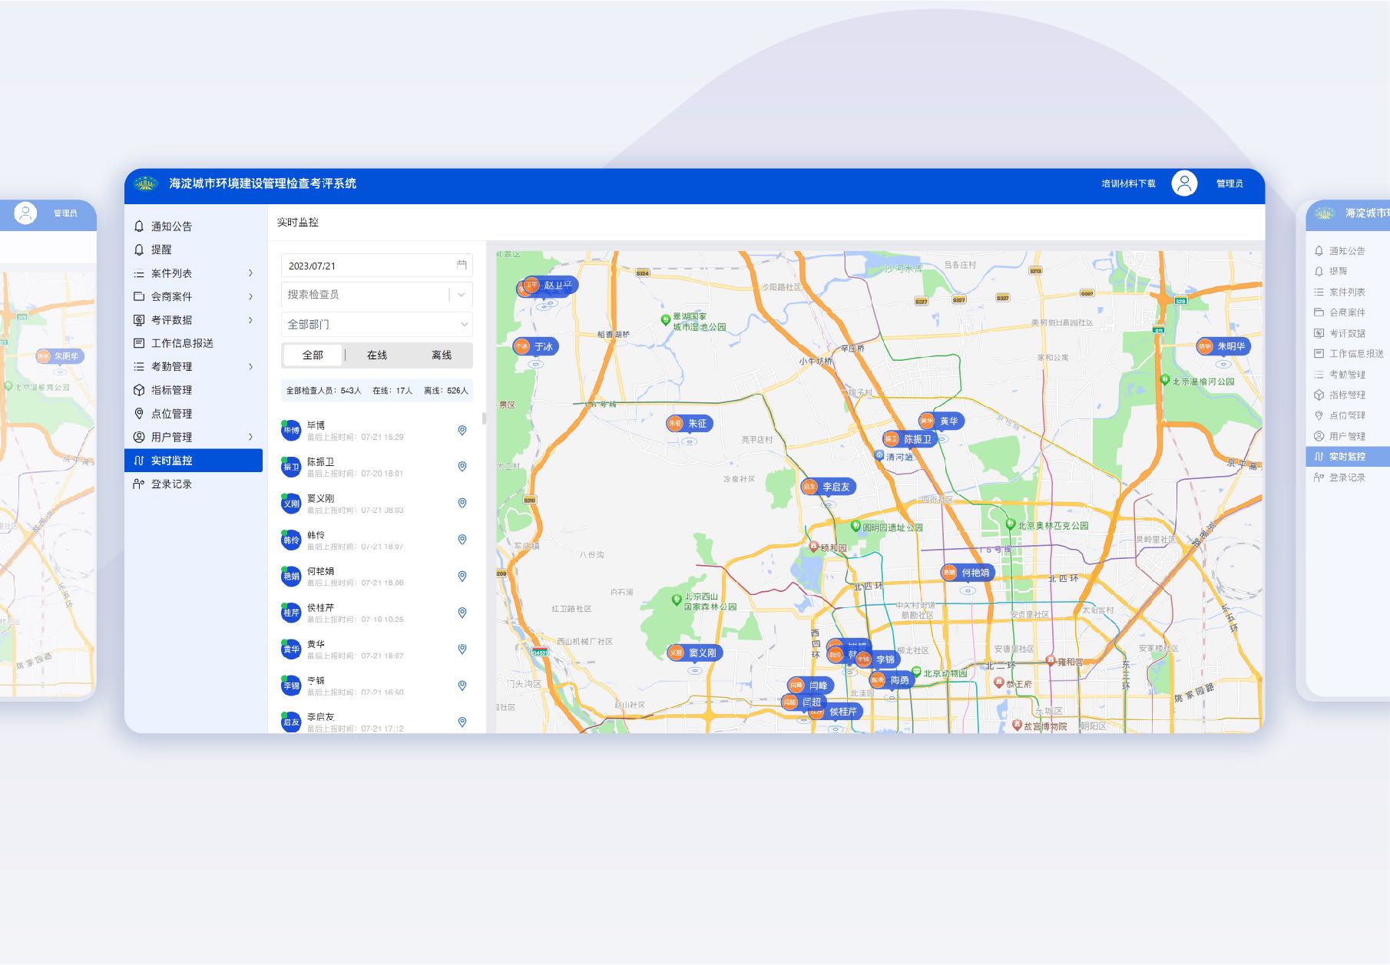The height and width of the screenshot is (965, 1390).
Task: Click 李启友 marker on the map
Action: click(828, 487)
